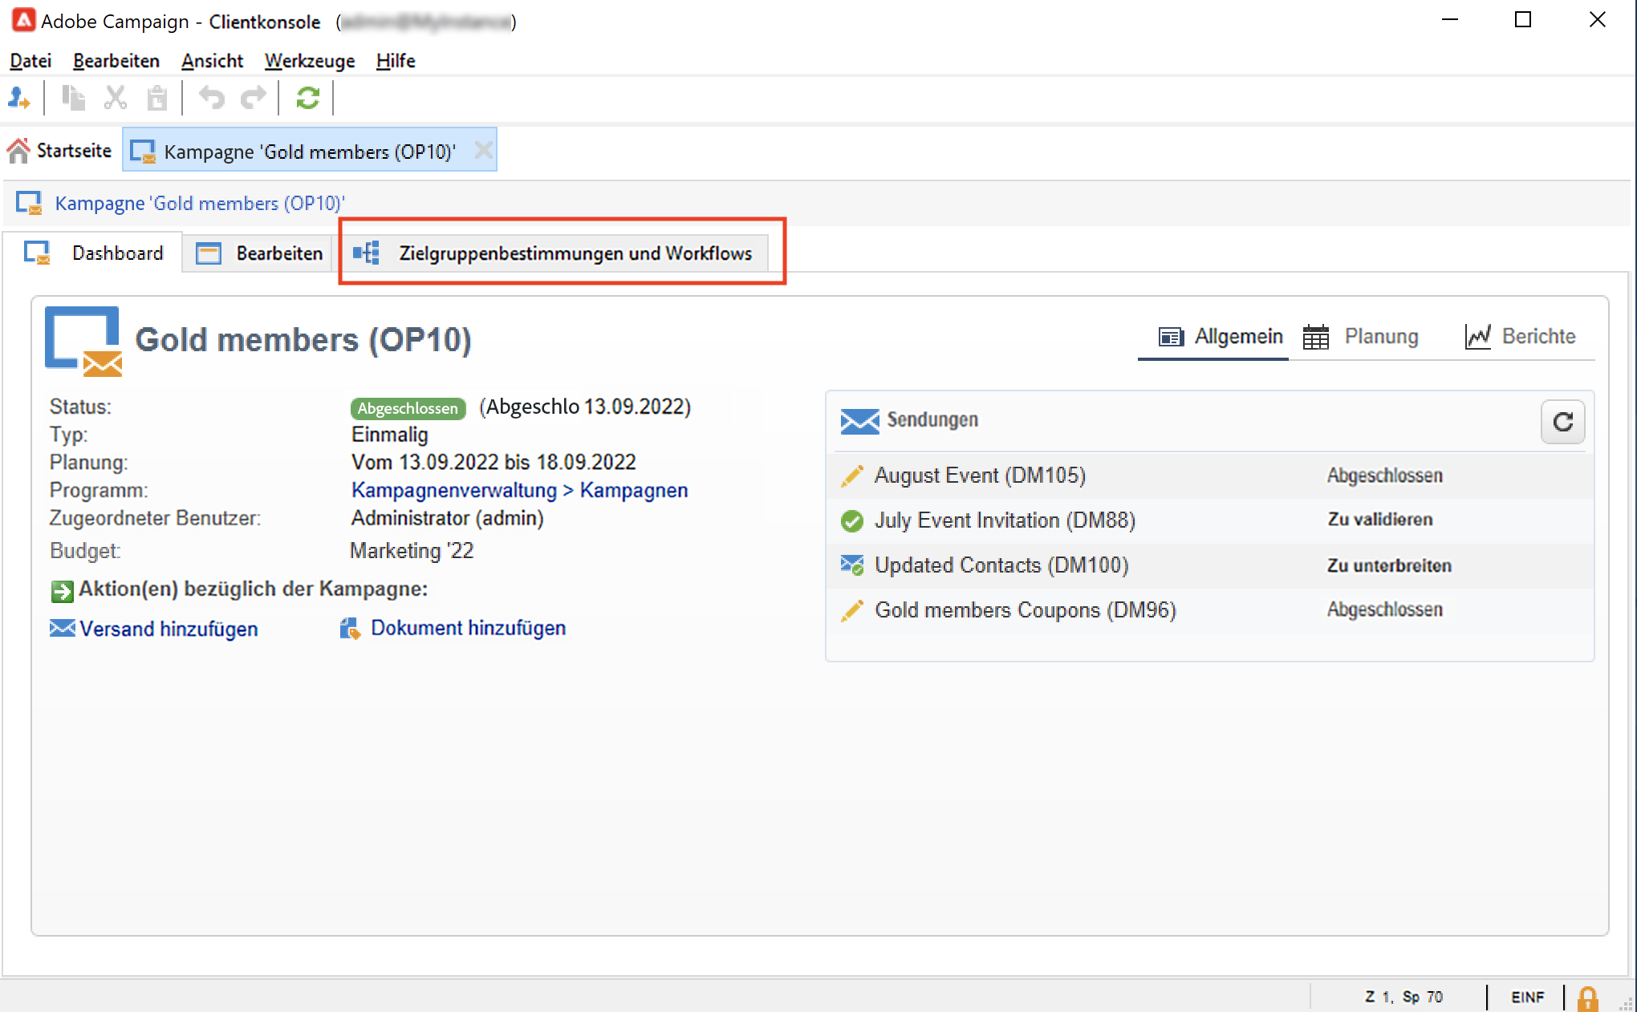1637x1012 pixels.
Task: Open Kampagnenverwaltung > Kampagnen program link
Action: point(519,490)
